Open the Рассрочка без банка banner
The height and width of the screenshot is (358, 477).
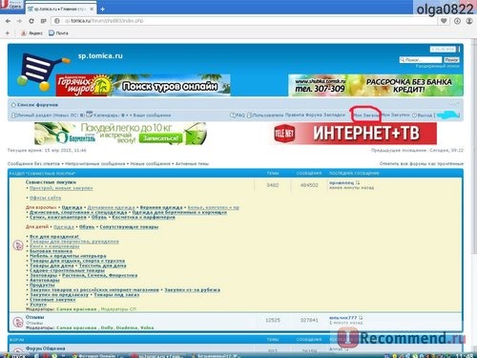click(x=376, y=85)
